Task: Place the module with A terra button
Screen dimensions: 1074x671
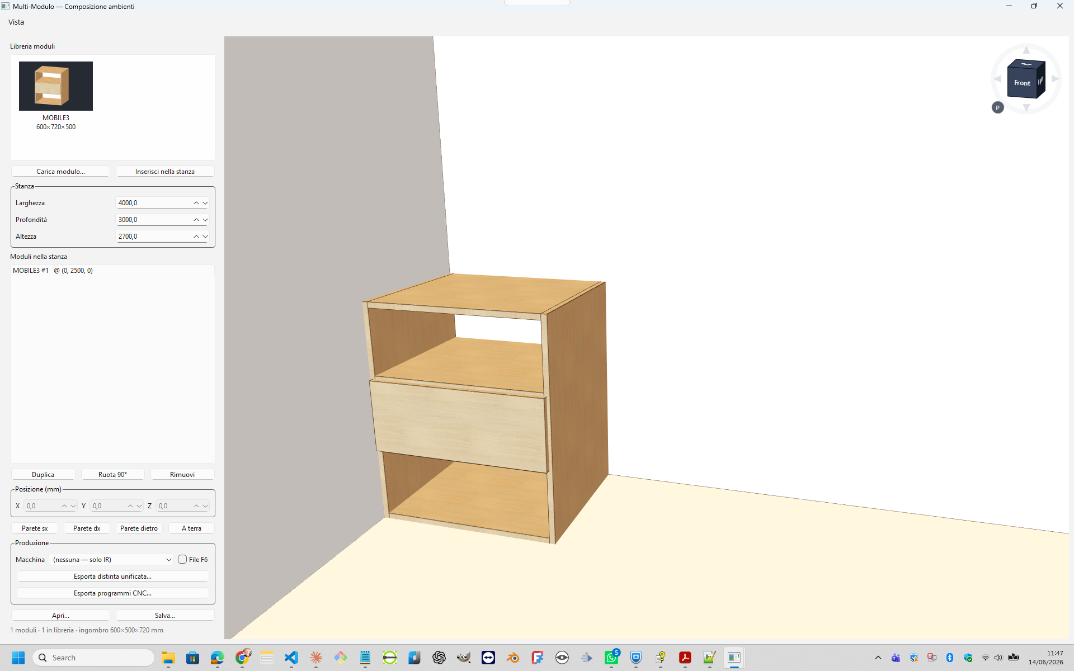Action: [191, 528]
